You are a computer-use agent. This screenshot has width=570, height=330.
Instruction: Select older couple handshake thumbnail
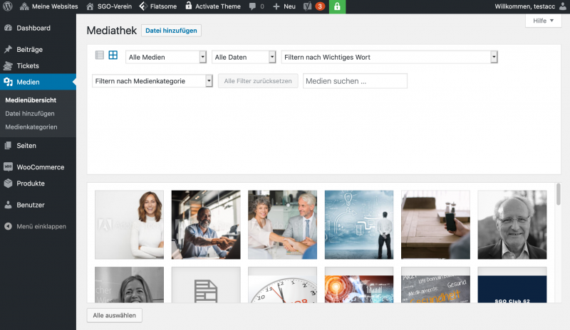pyautogui.click(x=282, y=225)
